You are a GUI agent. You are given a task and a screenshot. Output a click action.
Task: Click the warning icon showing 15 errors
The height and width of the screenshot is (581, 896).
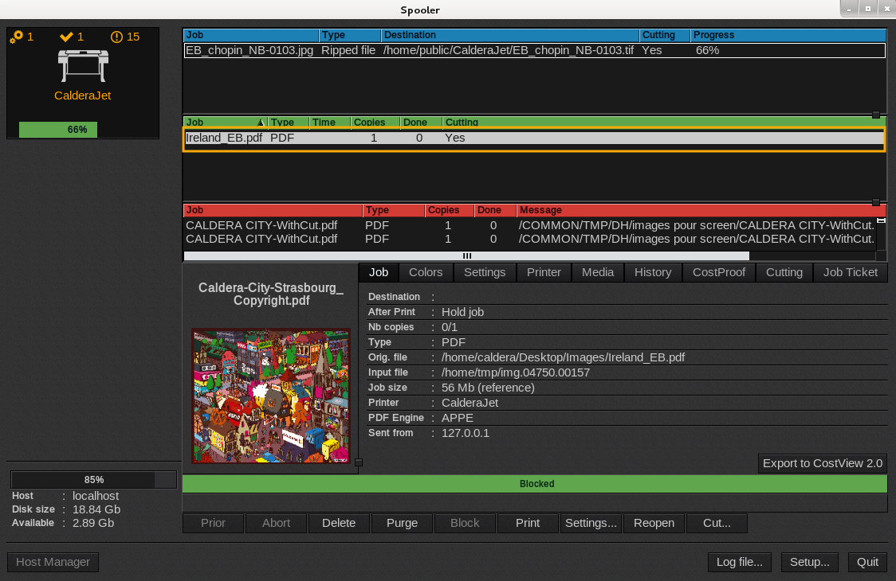click(119, 37)
